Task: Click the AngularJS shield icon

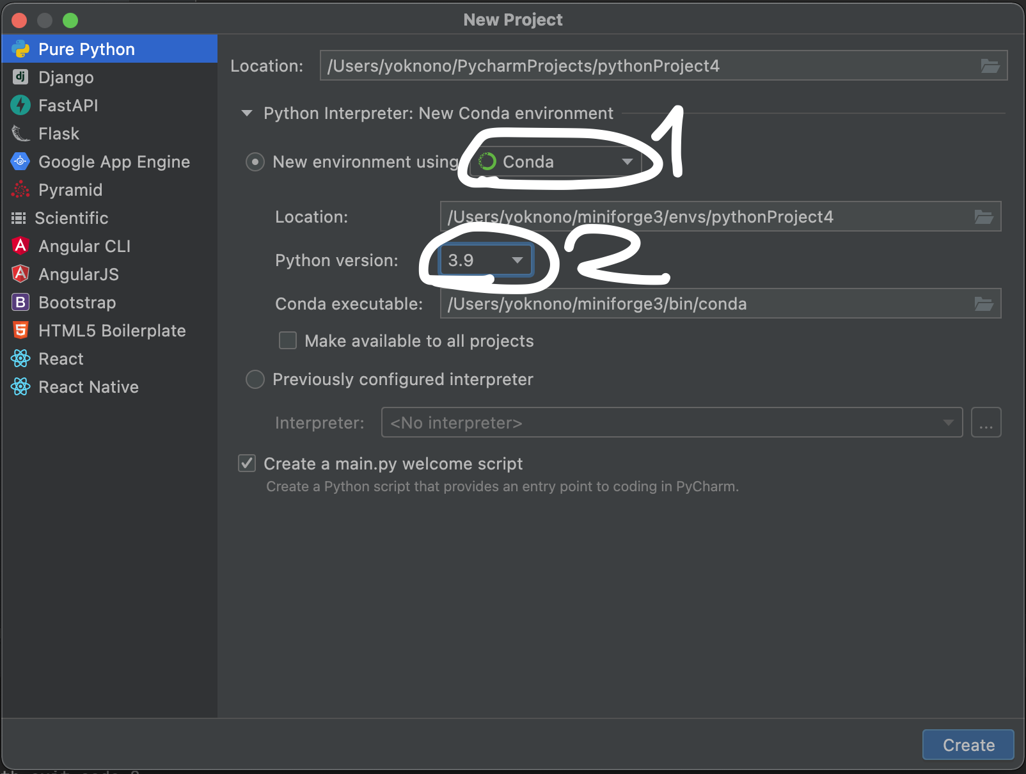Action: point(20,274)
